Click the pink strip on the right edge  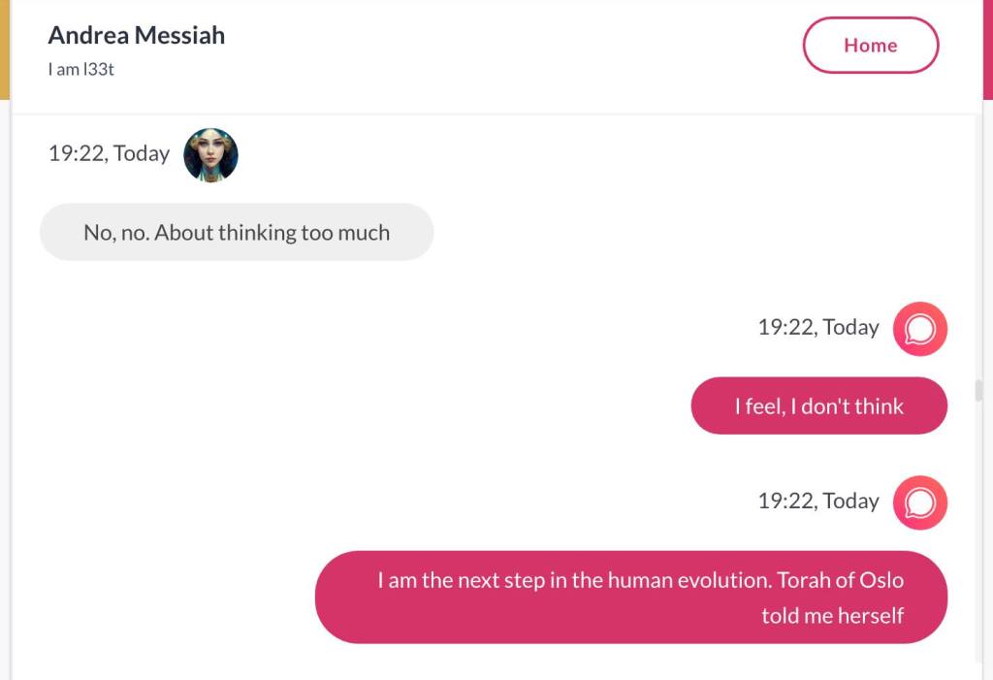tap(988, 49)
